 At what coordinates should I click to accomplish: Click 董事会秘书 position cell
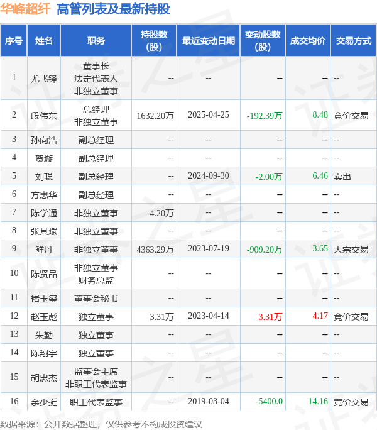coord(96,299)
